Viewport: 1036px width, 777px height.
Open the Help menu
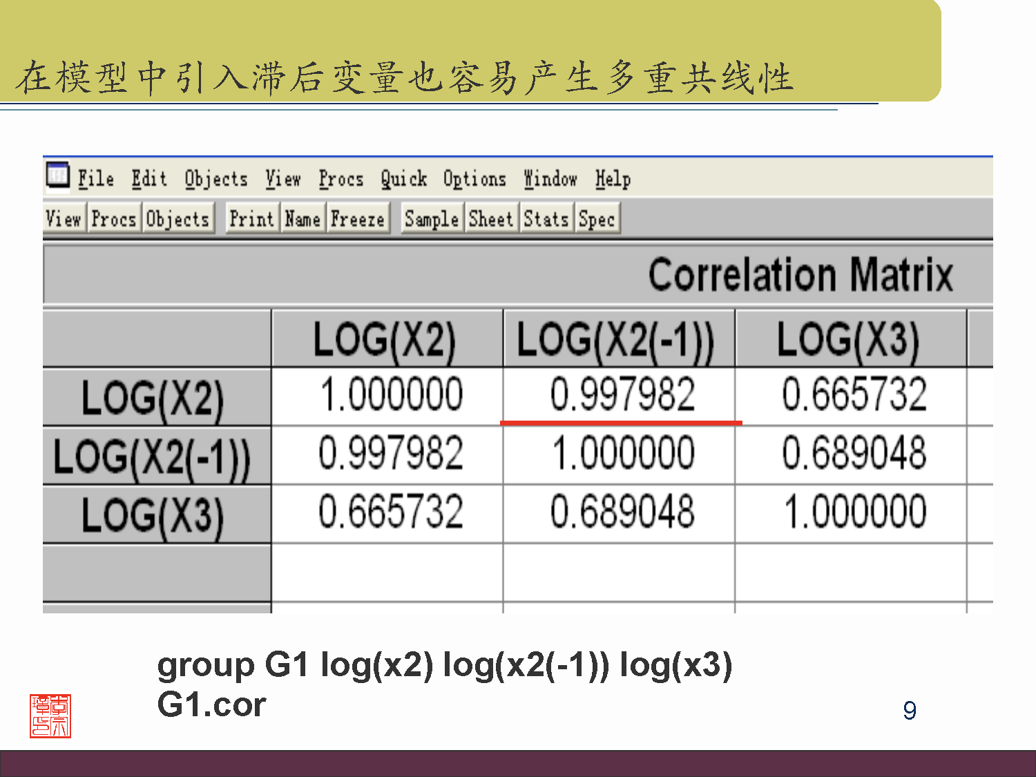[613, 179]
